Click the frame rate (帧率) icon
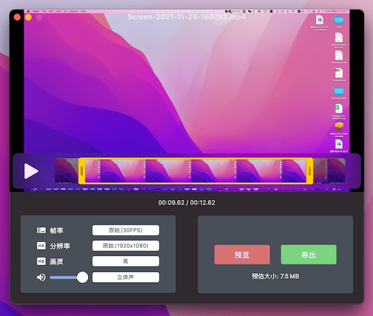 point(42,230)
